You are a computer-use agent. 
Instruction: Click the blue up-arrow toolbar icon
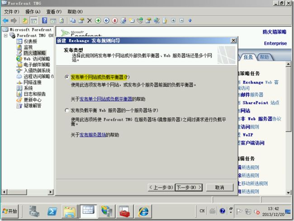tap(190, 20)
